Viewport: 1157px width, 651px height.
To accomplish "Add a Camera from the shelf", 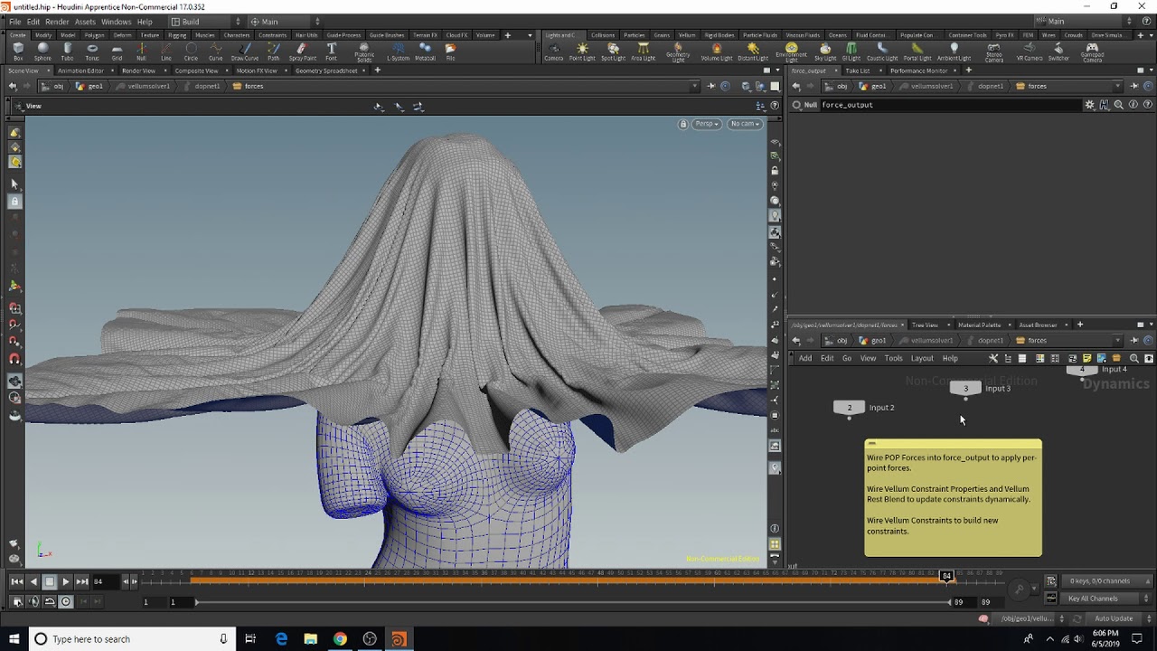I will [553, 52].
